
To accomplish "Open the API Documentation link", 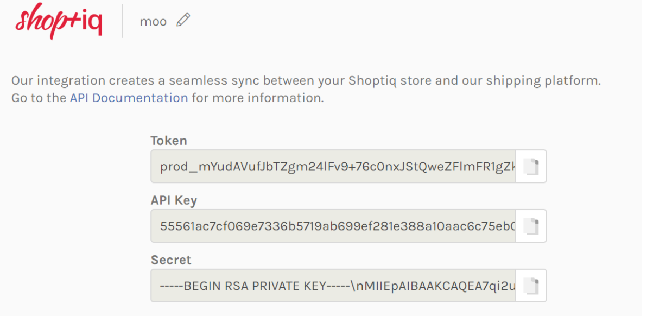I will [129, 98].
